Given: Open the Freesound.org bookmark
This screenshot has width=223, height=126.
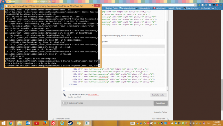Looking at the screenshot, I should point(143,8).
